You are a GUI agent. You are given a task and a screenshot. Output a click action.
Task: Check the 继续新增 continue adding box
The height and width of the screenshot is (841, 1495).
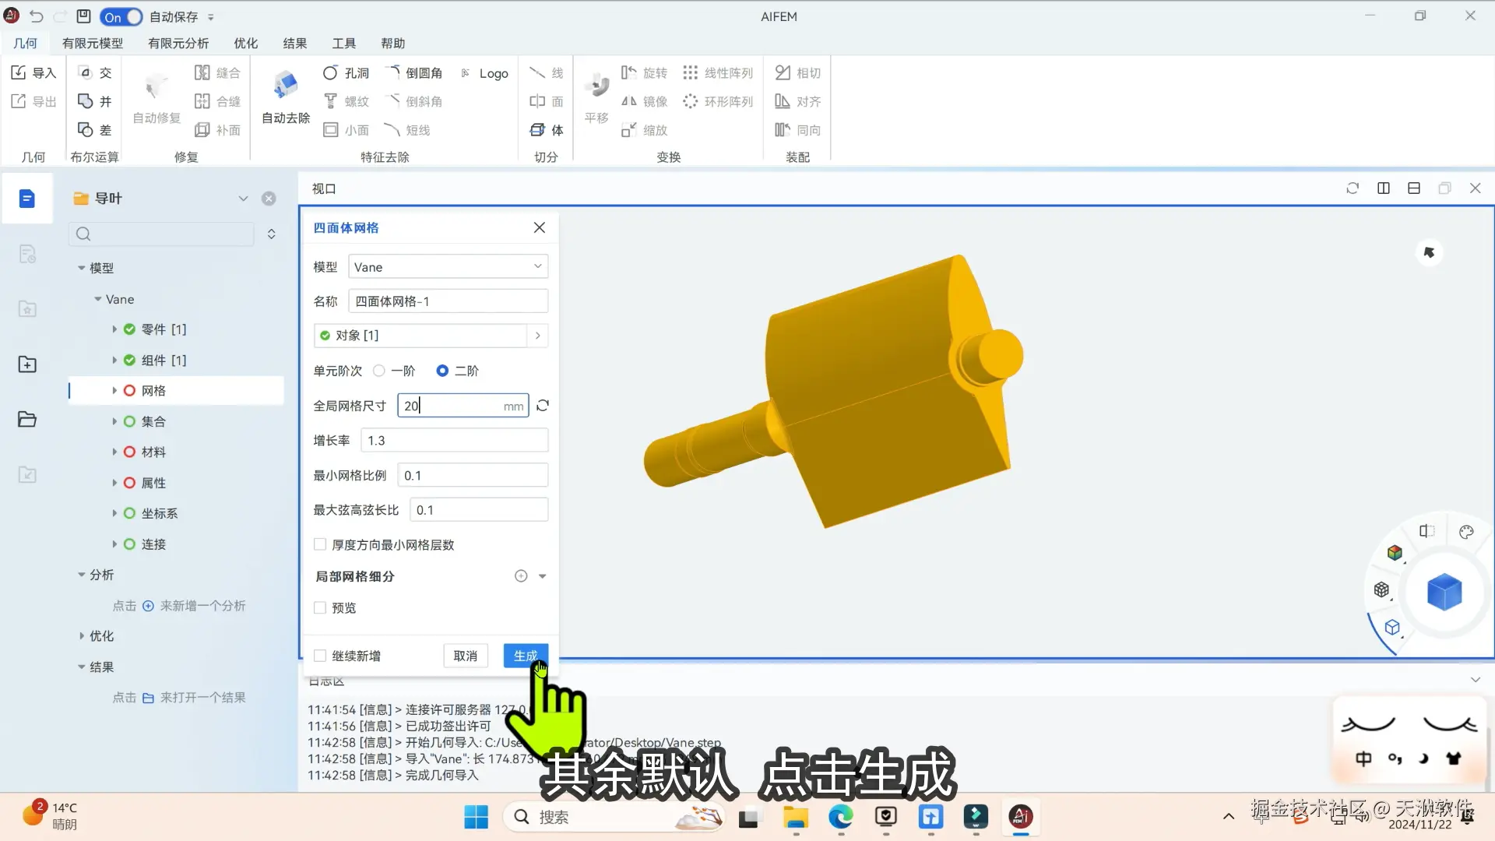[320, 656]
